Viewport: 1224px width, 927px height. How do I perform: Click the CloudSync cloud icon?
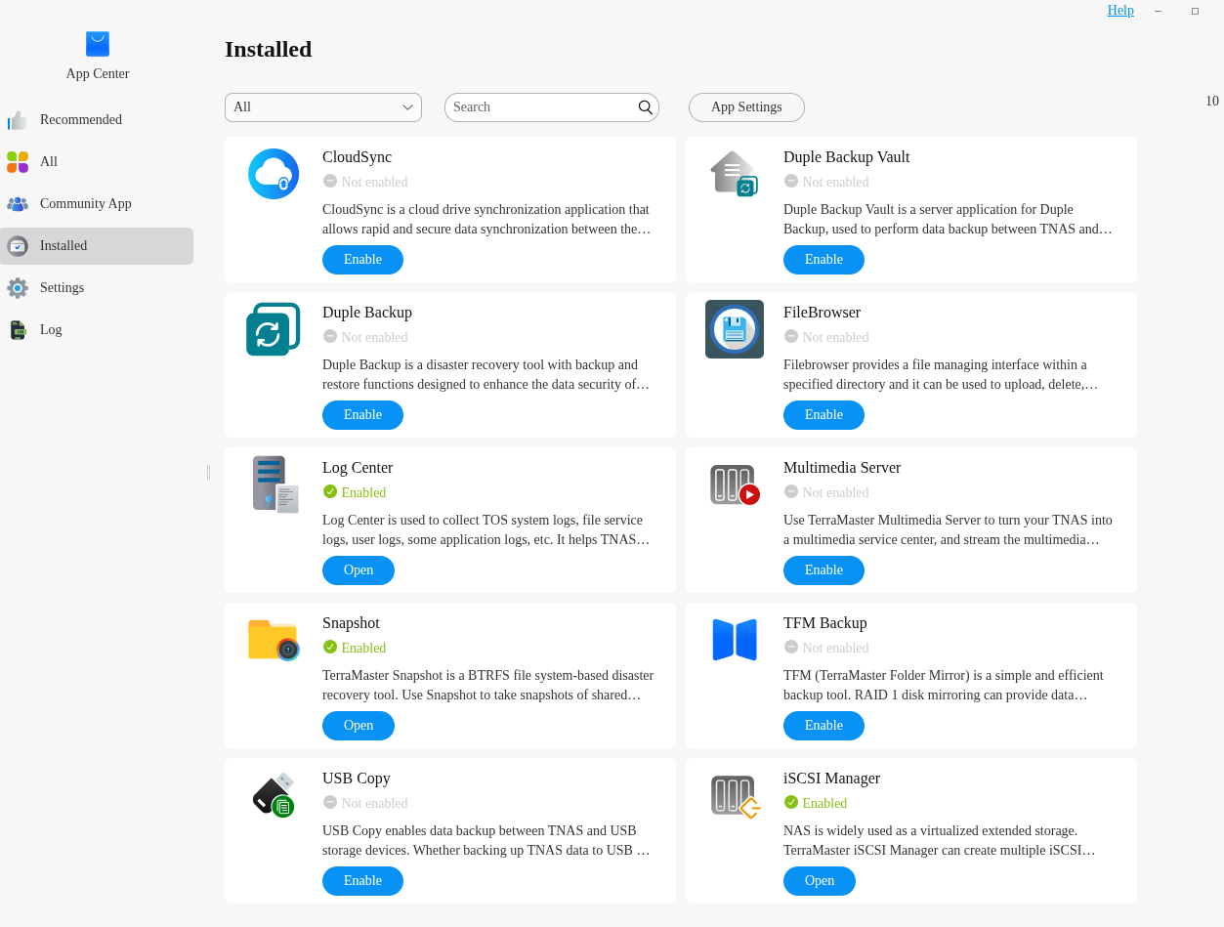click(x=274, y=174)
